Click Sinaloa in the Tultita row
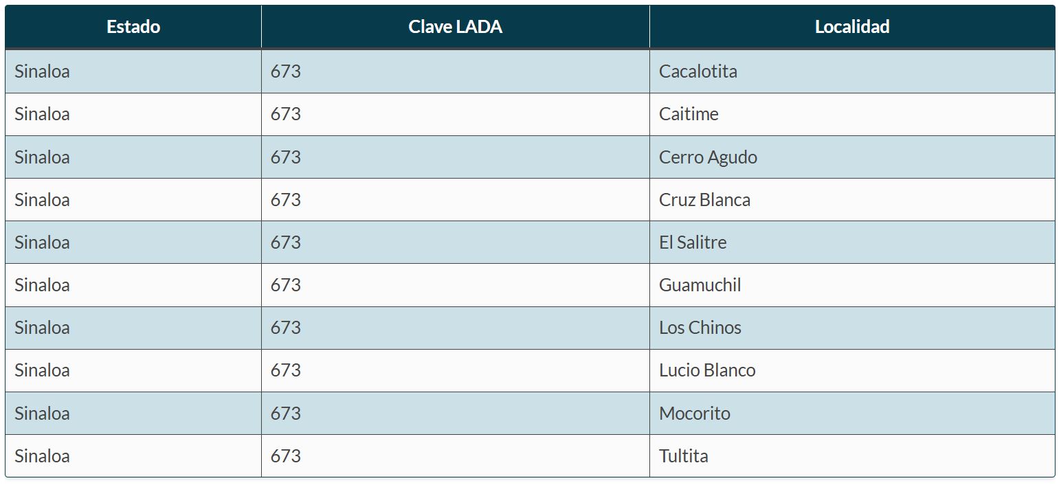 coord(42,456)
